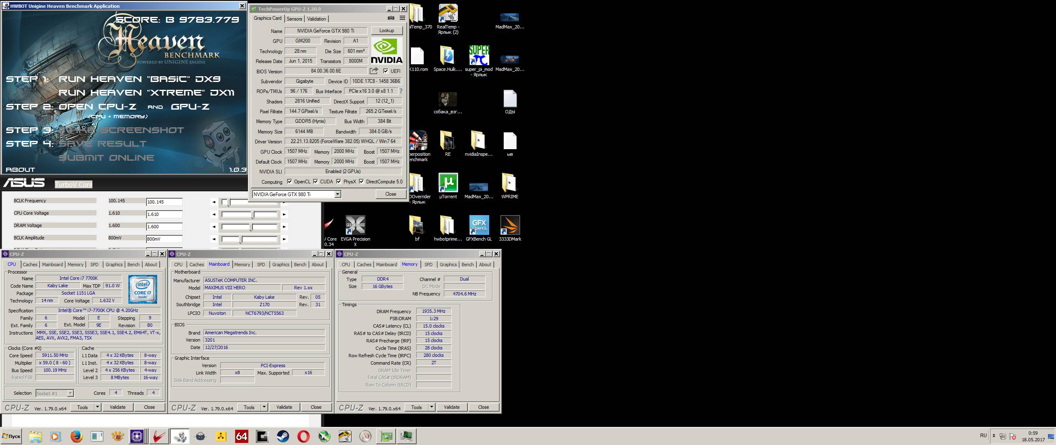
Task: Click the BCLK Amplitude 800mV input field
Action: (x=164, y=239)
